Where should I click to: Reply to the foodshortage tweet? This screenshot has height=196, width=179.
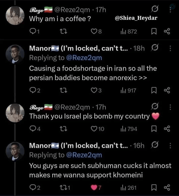click(35, 90)
